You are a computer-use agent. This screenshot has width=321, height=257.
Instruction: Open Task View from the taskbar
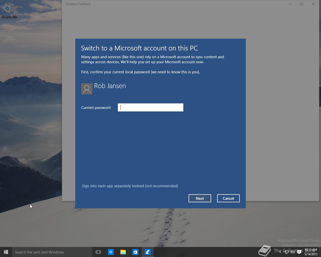[x=98, y=252]
